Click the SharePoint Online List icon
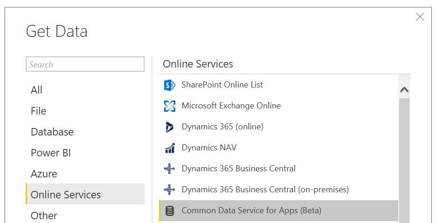The image size is (436, 223). point(170,85)
